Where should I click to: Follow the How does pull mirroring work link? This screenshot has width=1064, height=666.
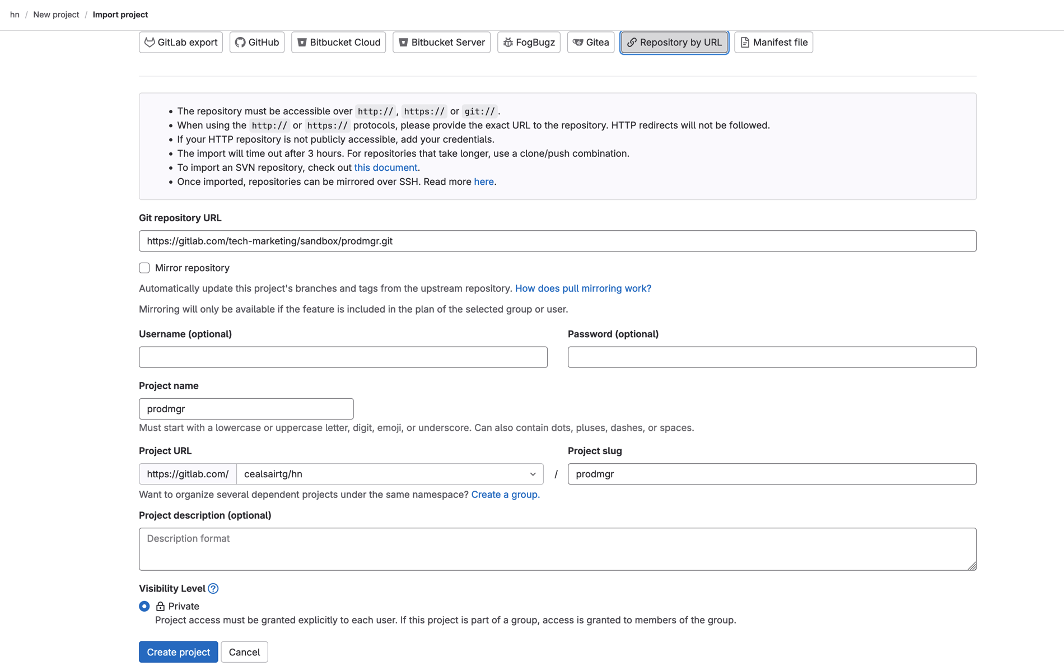(x=582, y=288)
